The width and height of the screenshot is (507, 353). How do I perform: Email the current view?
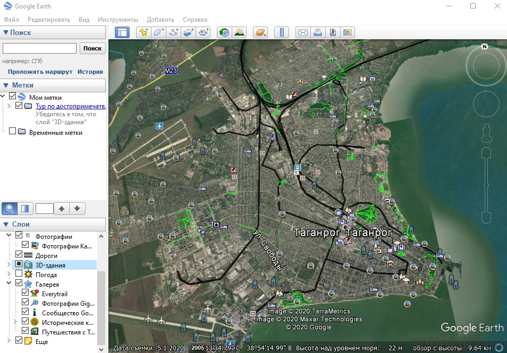click(x=302, y=32)
